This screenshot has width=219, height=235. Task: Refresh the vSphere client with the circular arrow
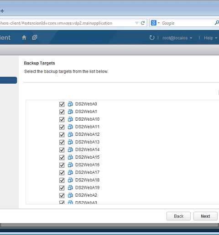152,37
